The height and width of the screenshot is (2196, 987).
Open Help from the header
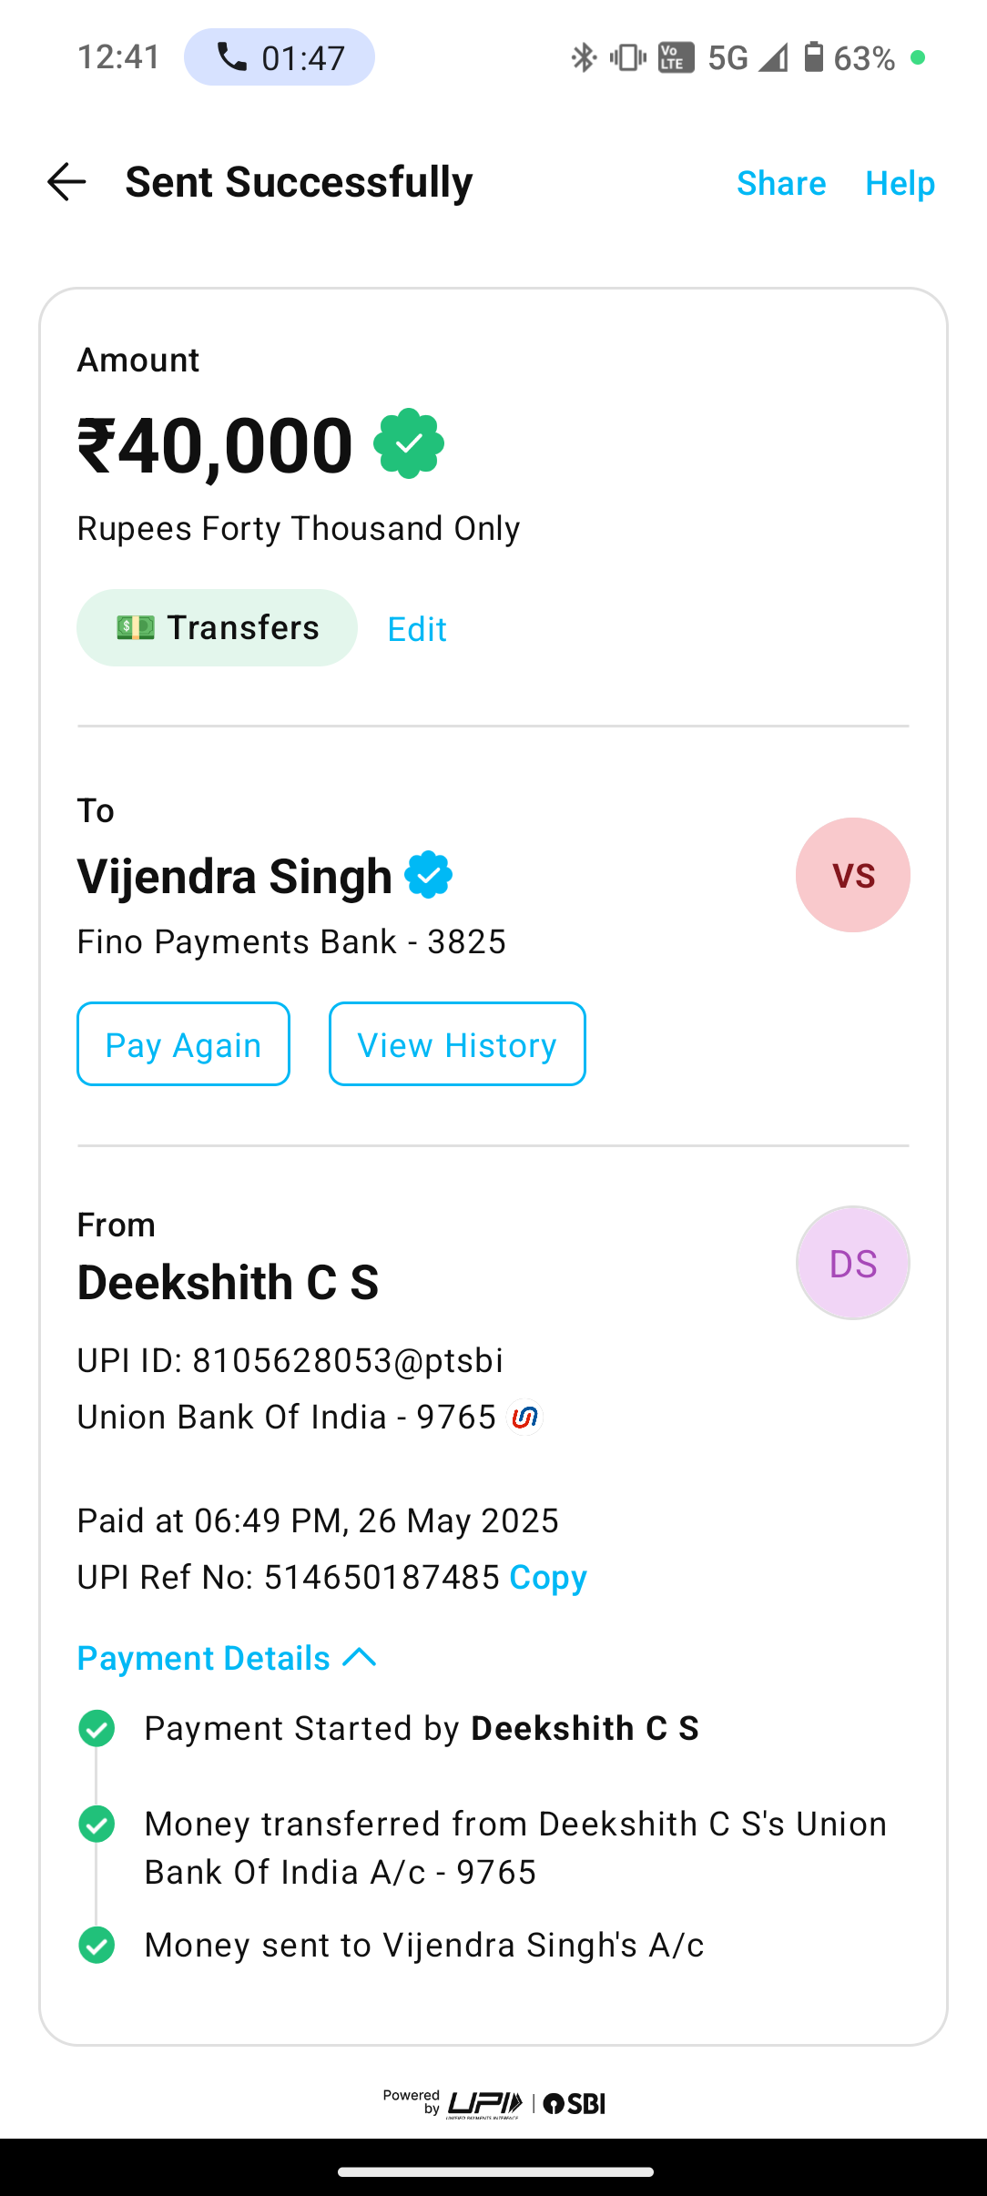900,183
